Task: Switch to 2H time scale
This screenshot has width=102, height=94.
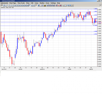Action: click(23, 6)
